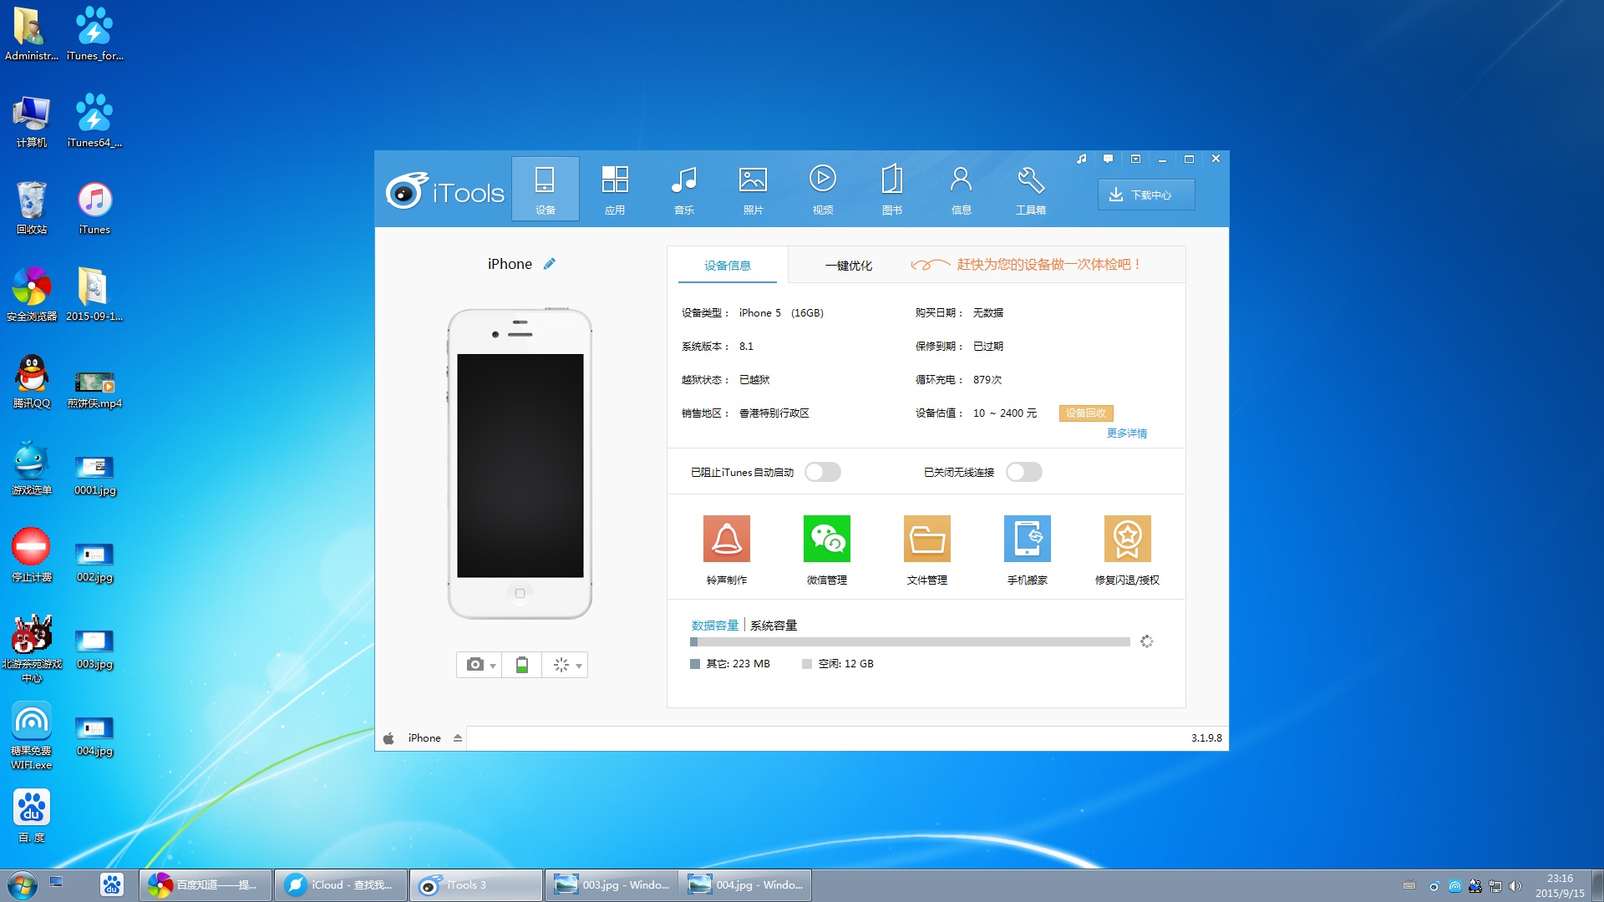The image size is (1604, 902).
Task: Rename the iPhone using the pencil icon
Action: point(549,263)
